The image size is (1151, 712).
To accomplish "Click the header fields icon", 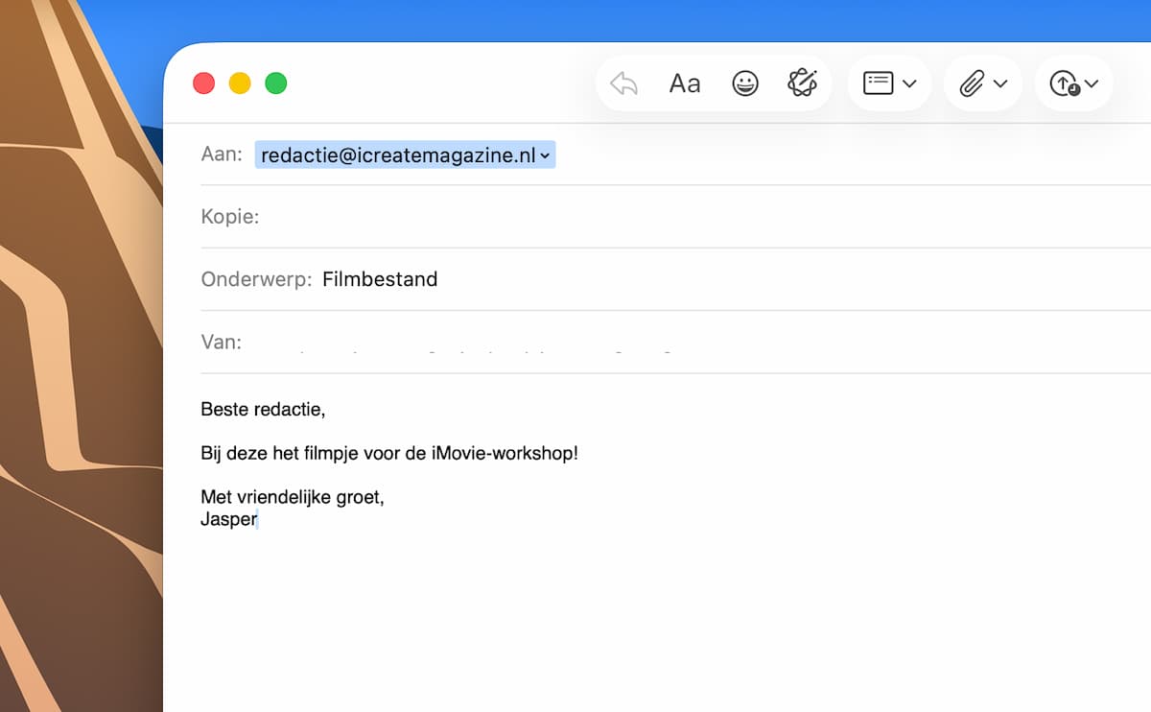I will 879,83.
